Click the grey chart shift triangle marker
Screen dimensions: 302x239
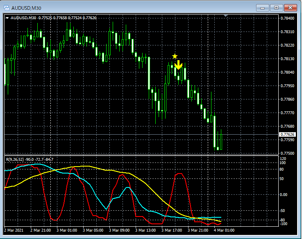(x=225, y=16)
